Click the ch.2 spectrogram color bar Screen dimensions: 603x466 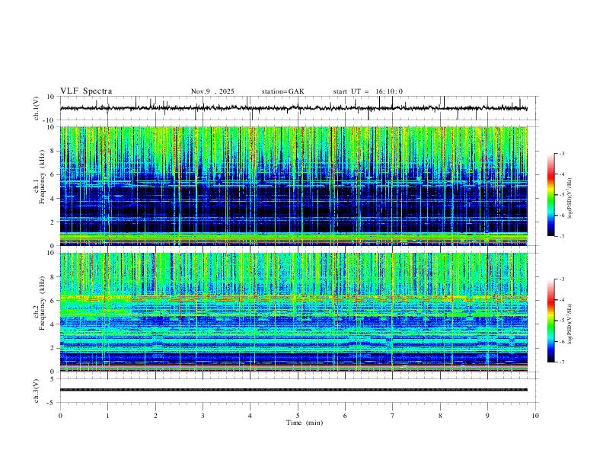point(550,321)
